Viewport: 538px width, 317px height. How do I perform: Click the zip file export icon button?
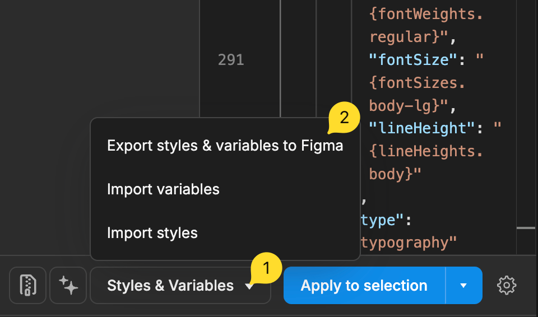click(27, 285)
